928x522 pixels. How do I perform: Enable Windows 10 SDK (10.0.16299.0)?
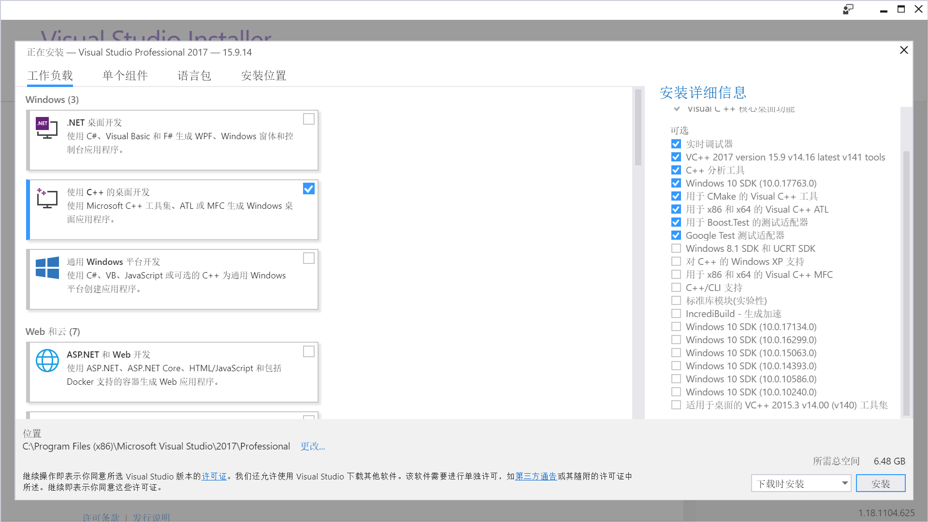coord(676,340)
